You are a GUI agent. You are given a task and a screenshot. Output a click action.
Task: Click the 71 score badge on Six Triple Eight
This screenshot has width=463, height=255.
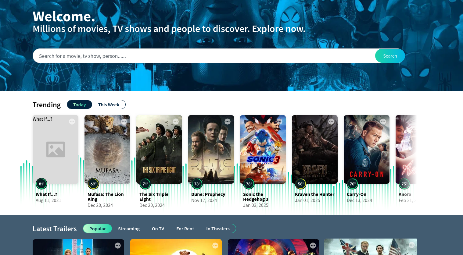point(145,184)
